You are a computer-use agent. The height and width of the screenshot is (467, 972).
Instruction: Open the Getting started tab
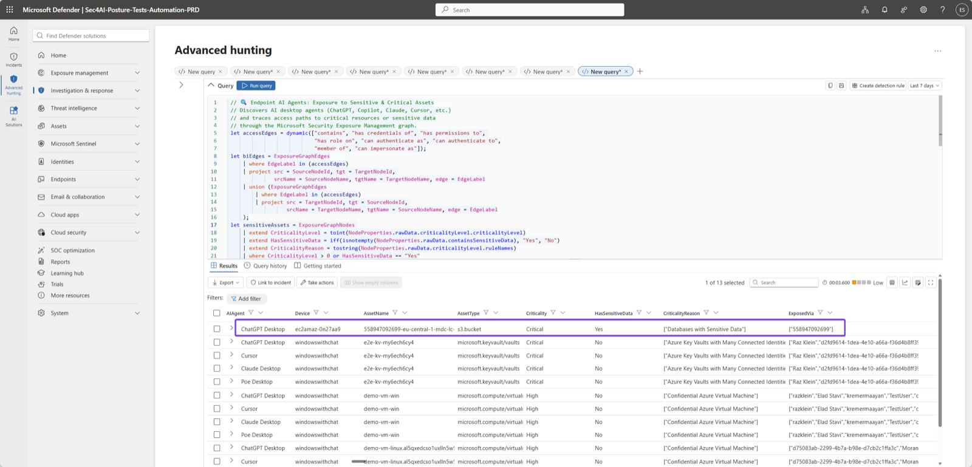(318, 266)
